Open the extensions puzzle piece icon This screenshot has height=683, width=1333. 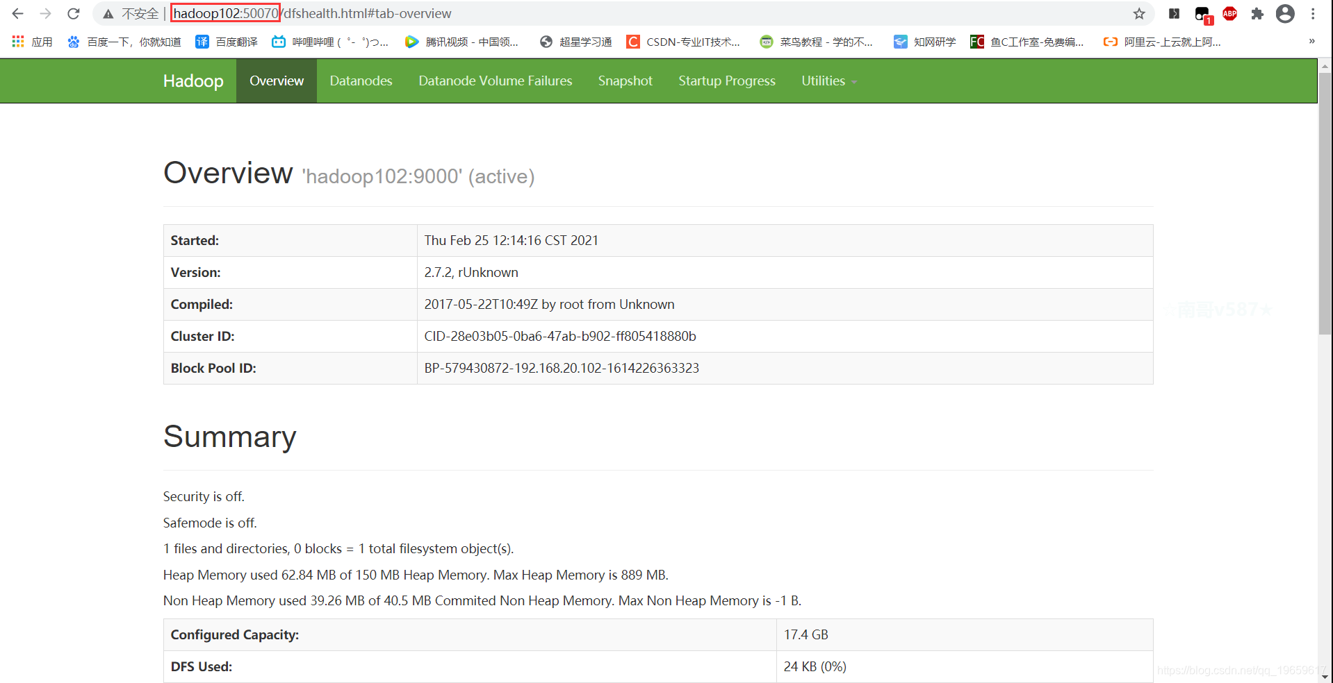click(x=1257, y=13)
